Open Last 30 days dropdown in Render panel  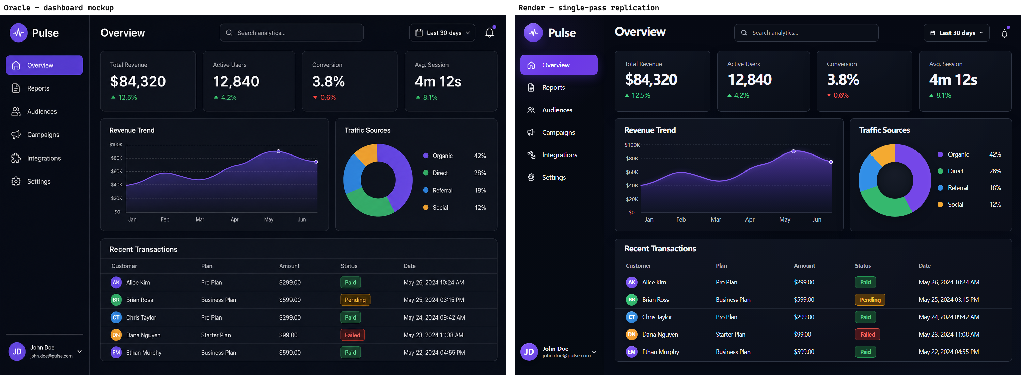[956, 33]
